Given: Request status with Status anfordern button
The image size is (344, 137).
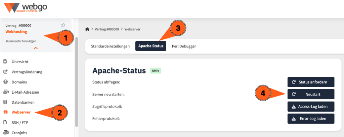Looking at the screenshot, I should pos(311,82).
